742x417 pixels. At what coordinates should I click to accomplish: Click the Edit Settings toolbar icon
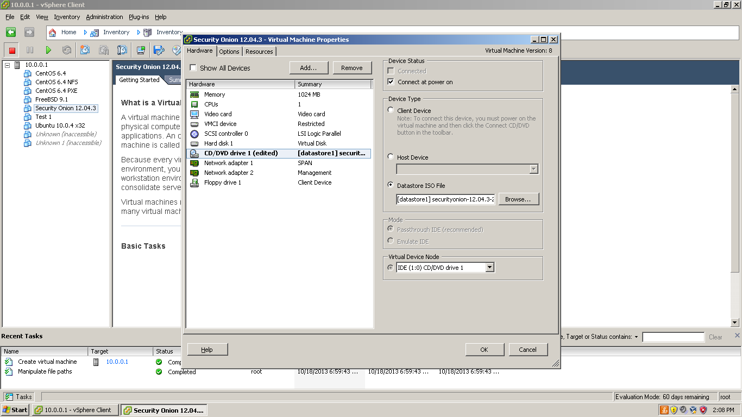(158, 49)
